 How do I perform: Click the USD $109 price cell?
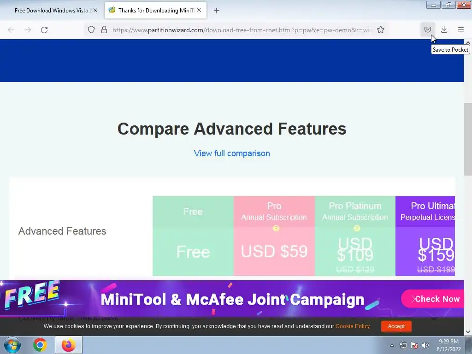tap(355, 251)
